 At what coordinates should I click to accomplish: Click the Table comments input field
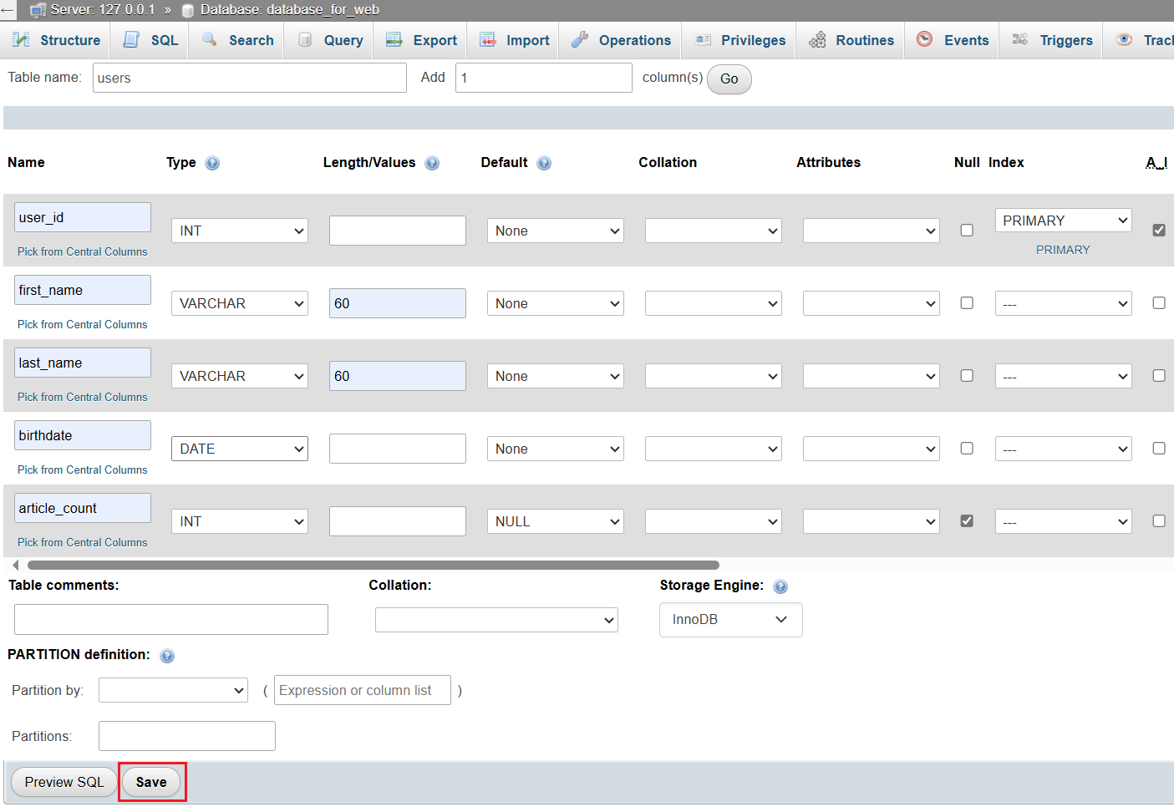coord(171,620)
